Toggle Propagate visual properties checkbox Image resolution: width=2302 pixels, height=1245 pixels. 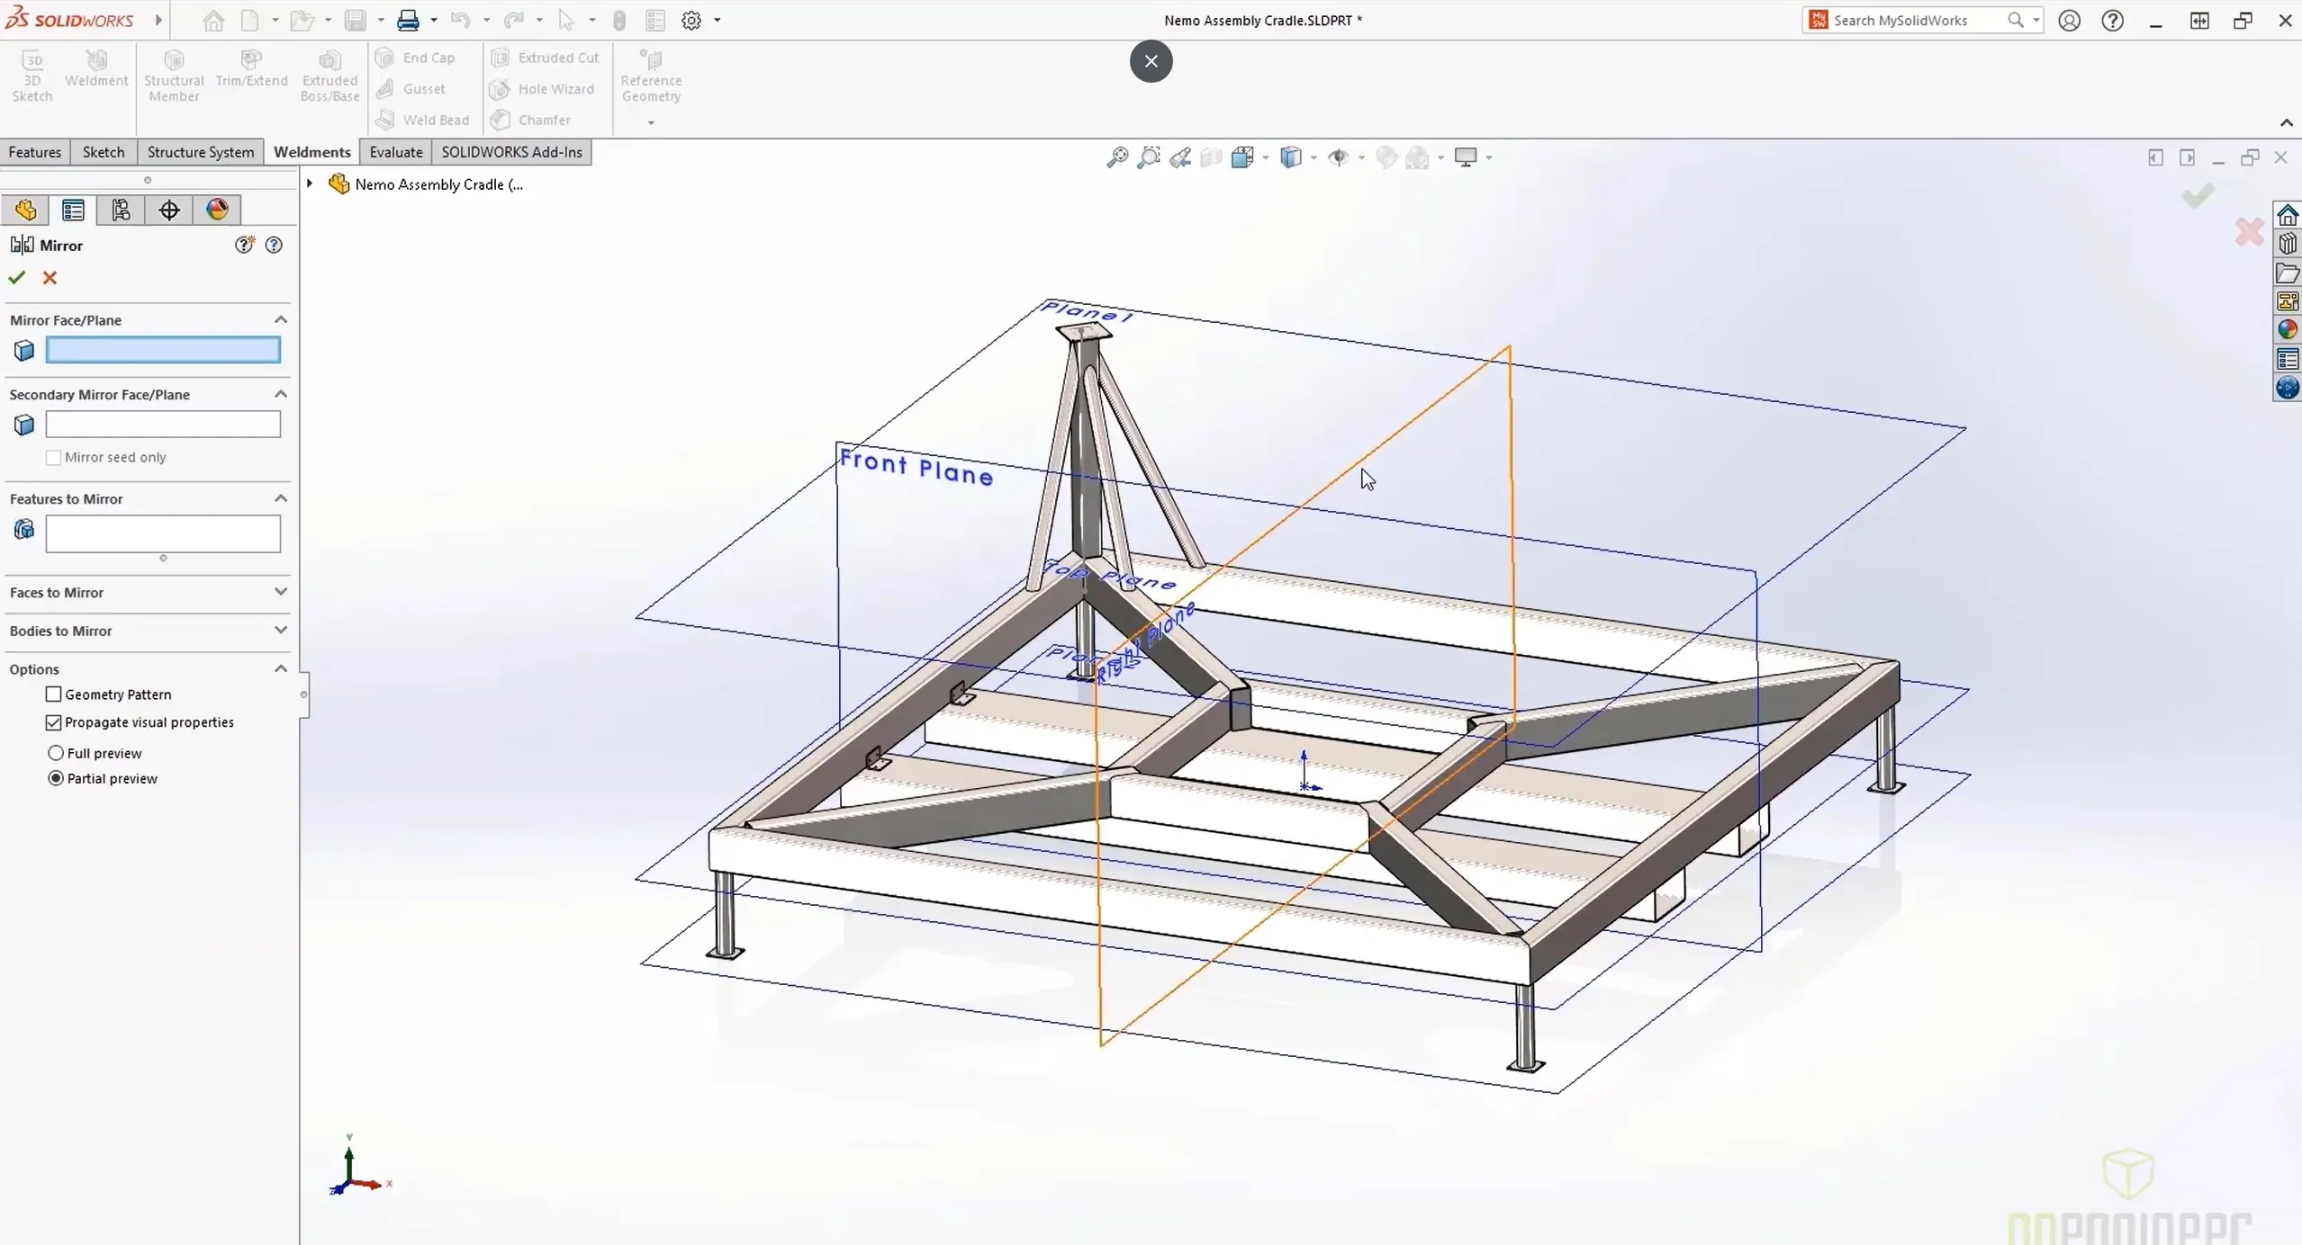(x=54, y=722)
